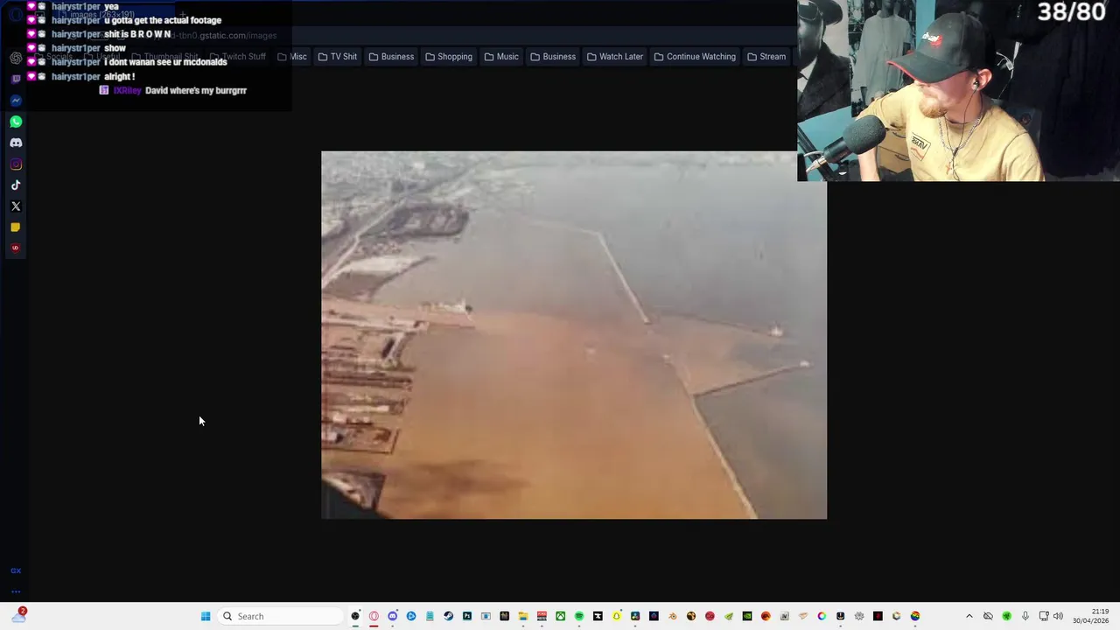This screenshot has width=1120, height=630.
Task: Open GX Corner at the sidebar bottom
Action: (x=16, y=570)
